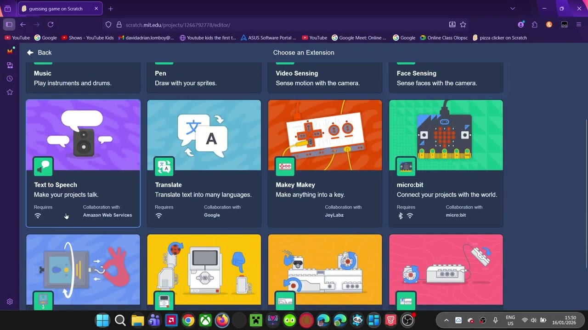
Task: Open the 'Shows - YouTube Kids' bookmark
Action: tap(88, 38)
